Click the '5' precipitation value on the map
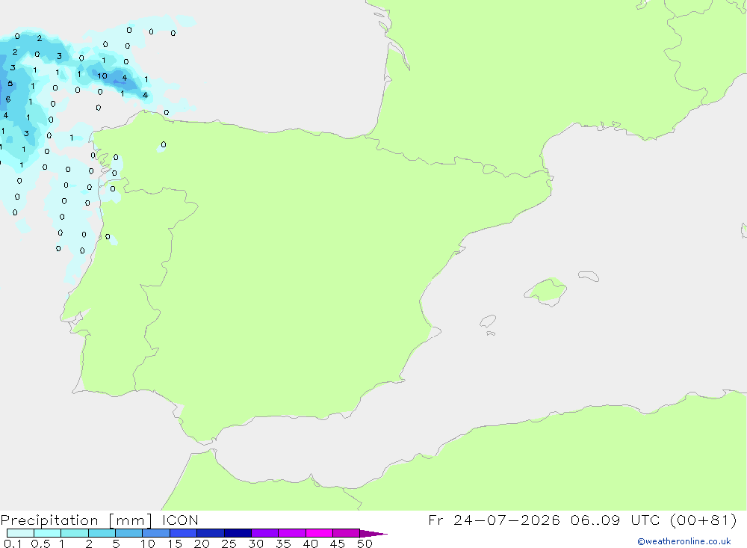 (x=10, y=84)
